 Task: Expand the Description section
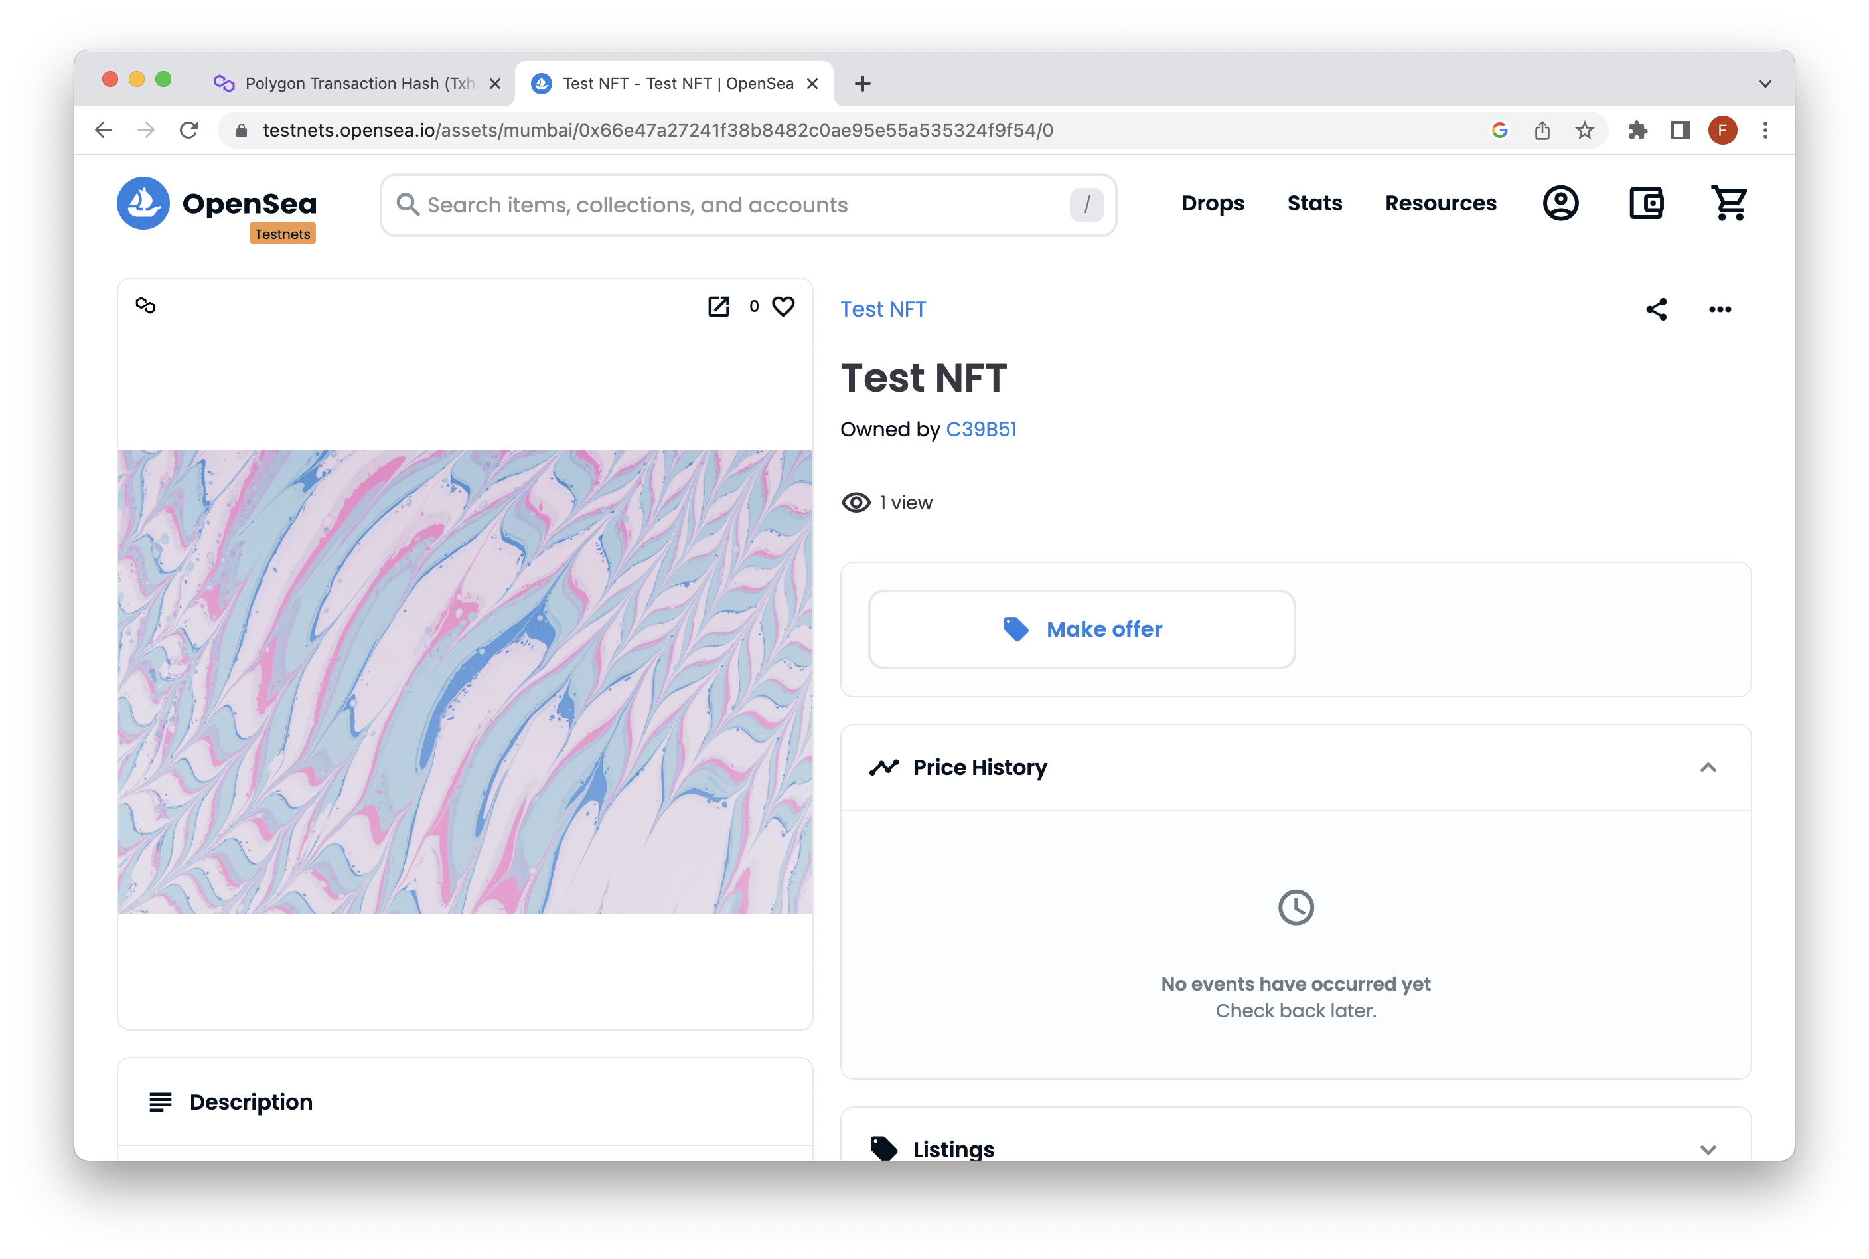click(465, 1102)
